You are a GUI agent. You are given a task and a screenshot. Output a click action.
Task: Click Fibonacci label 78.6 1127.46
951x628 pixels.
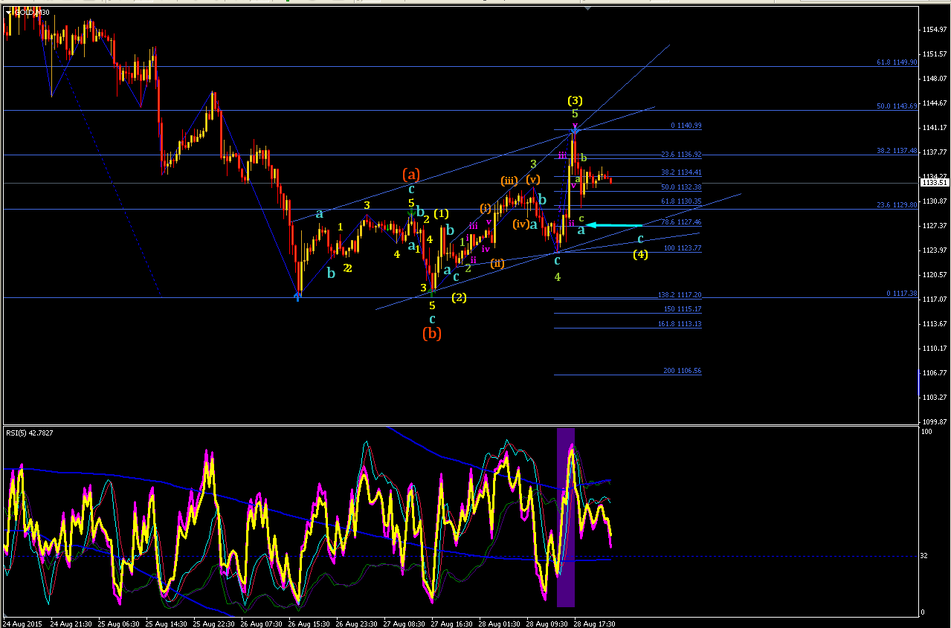[x=681, y=222]
